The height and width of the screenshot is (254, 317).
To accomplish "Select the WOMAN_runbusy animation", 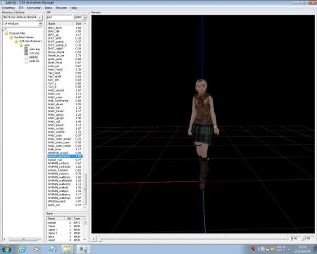I will (65, 163).
